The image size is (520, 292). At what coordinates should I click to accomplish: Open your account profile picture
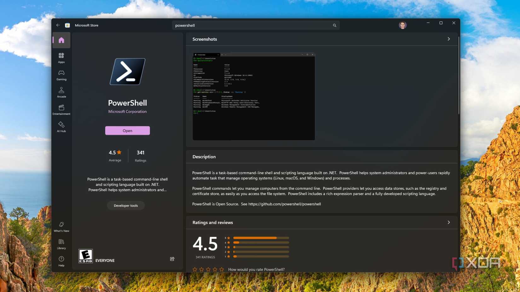(x=402, y=25)
